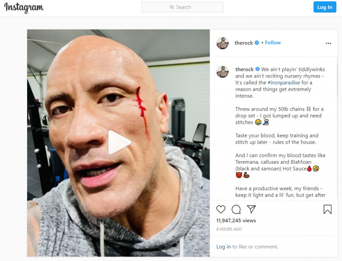342x261 pixels.
Task: Open the #ironparadise hashtag link
Action: coord(284,82)
